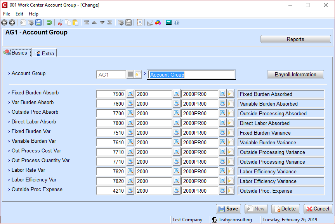
Task: Click the Out Process Cost Var label
Action: coord(36,151)
